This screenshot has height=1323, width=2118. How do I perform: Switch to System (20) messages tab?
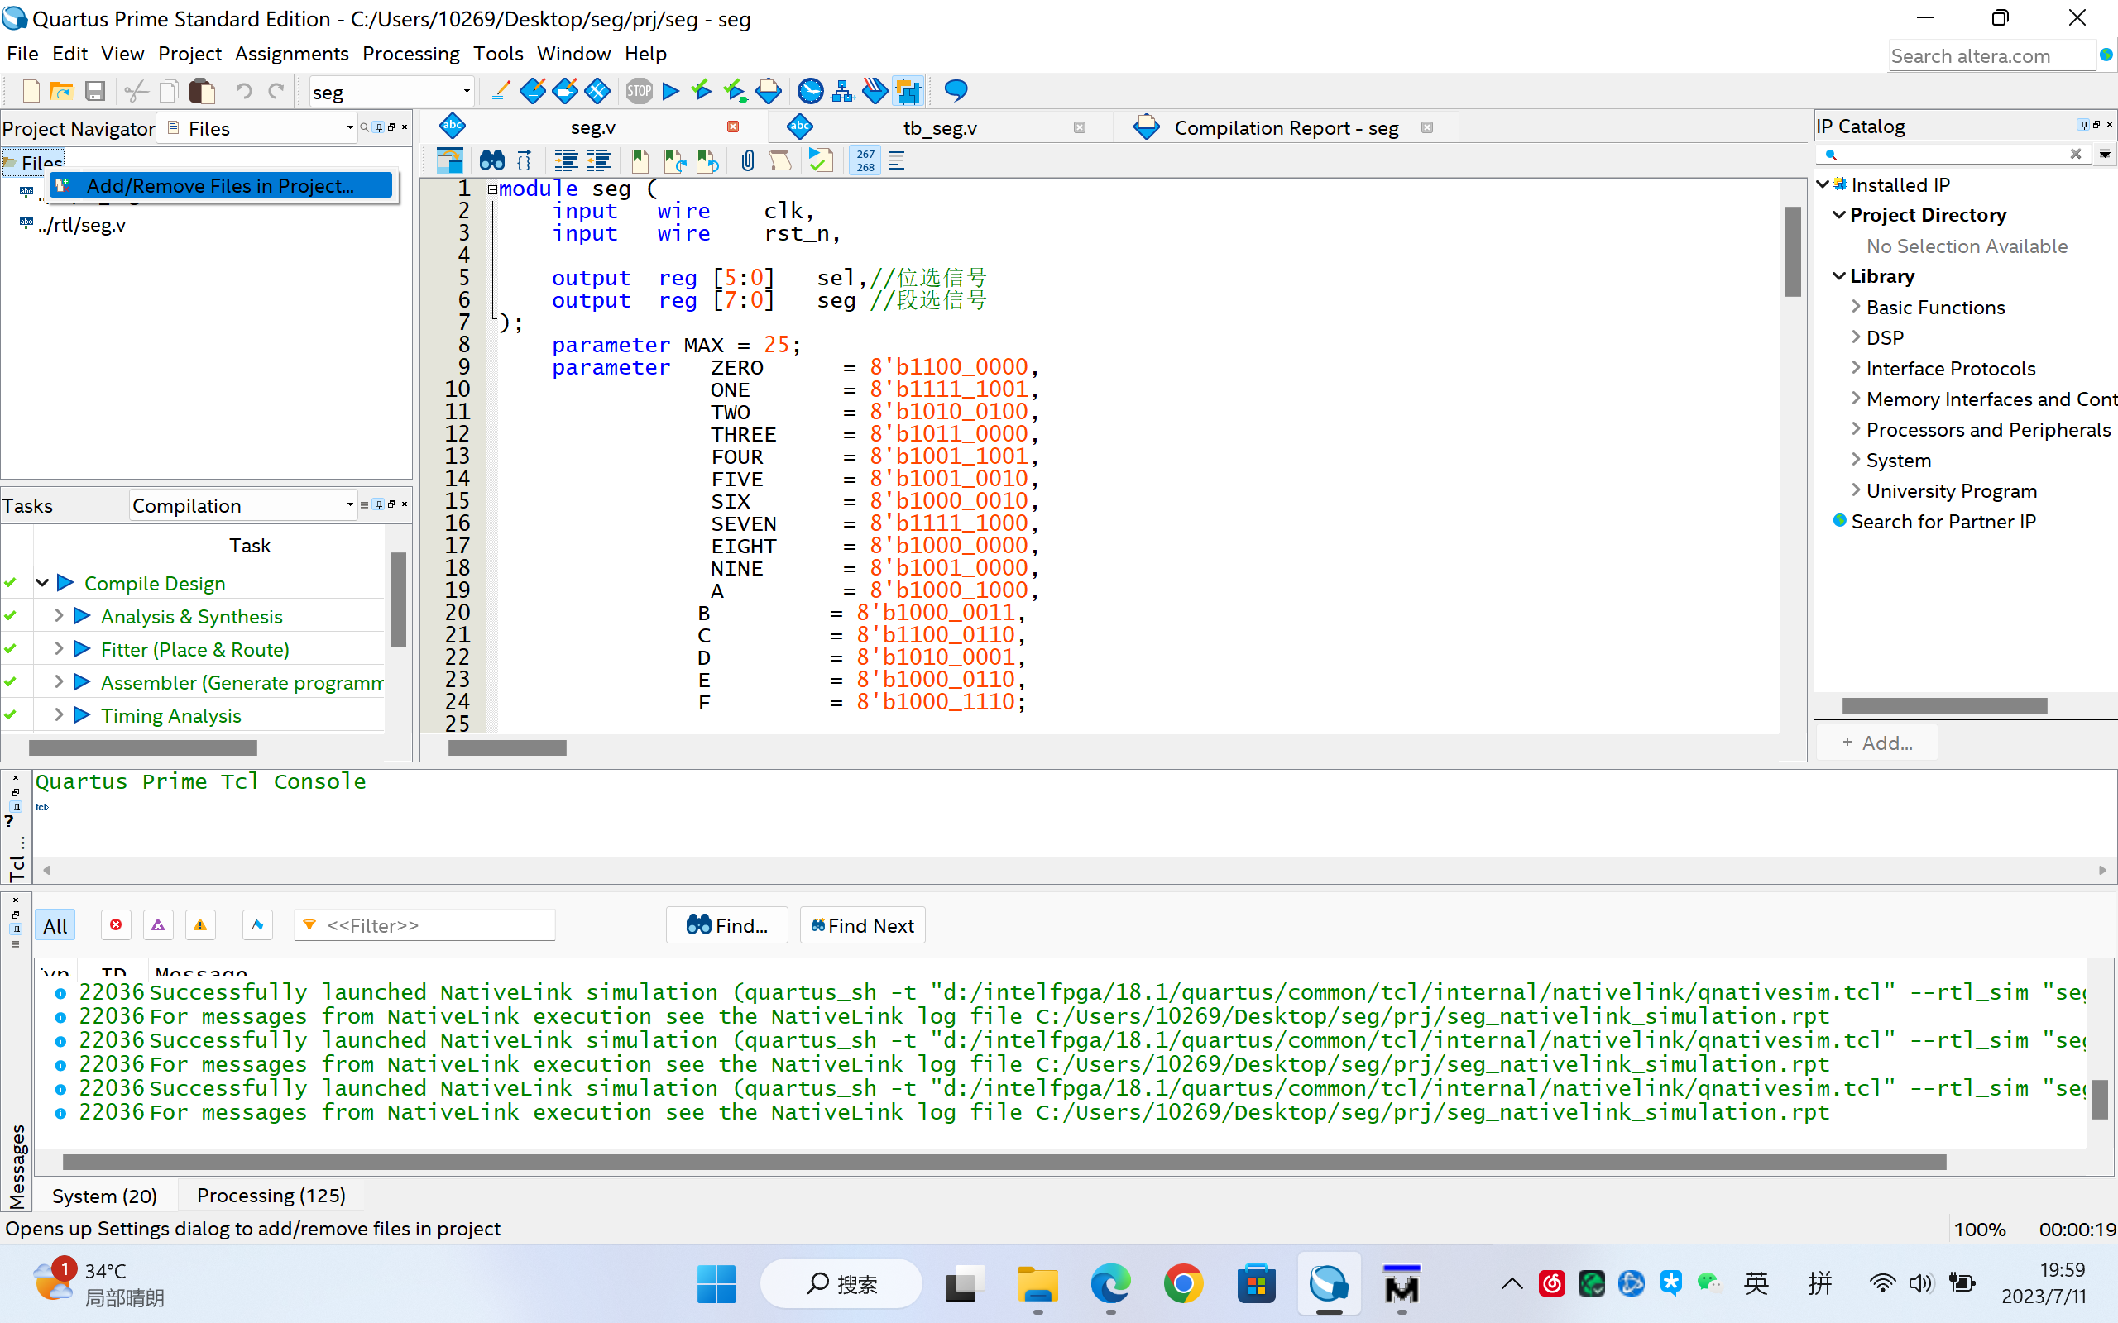(x=104, y=1196)
